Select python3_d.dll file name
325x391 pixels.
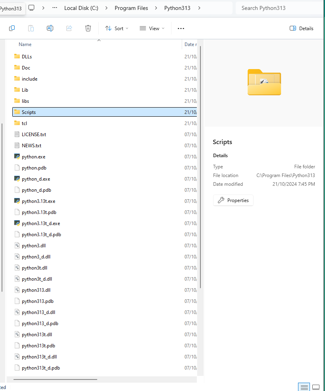(x=36, y=256)
